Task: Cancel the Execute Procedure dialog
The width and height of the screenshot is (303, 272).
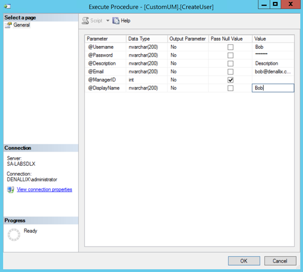Action: tap(280, 261)
